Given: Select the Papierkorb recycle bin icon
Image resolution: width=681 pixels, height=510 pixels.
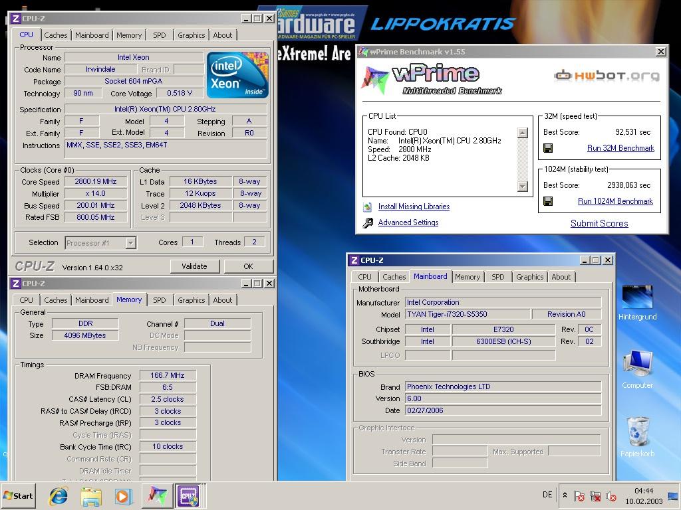Looking at the screenshot, I should point(637,437).
